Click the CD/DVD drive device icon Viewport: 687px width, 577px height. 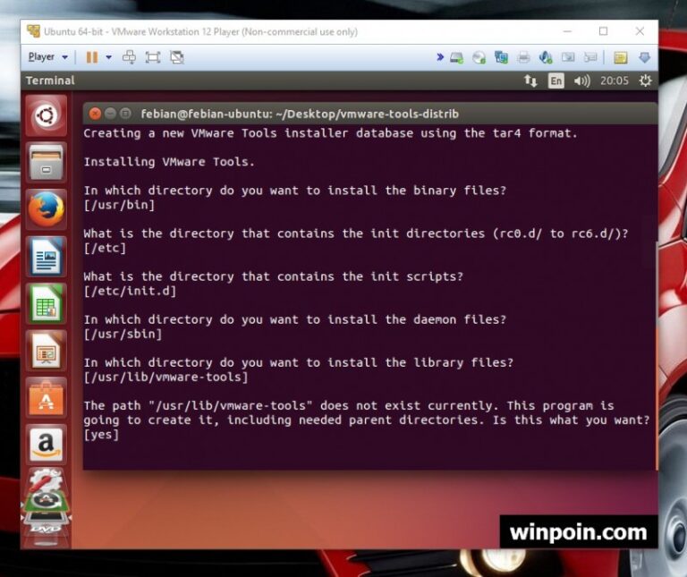479,57
